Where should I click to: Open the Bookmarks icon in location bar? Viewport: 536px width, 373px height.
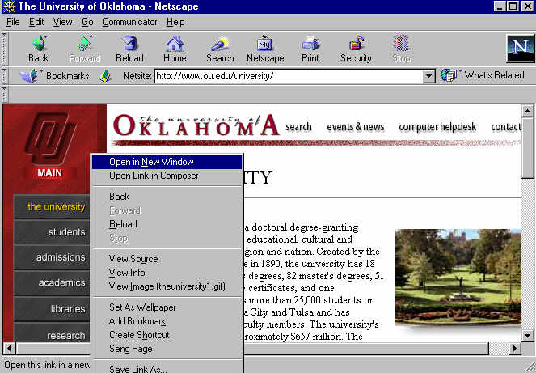pyautogui.click(x=30, y=75)
